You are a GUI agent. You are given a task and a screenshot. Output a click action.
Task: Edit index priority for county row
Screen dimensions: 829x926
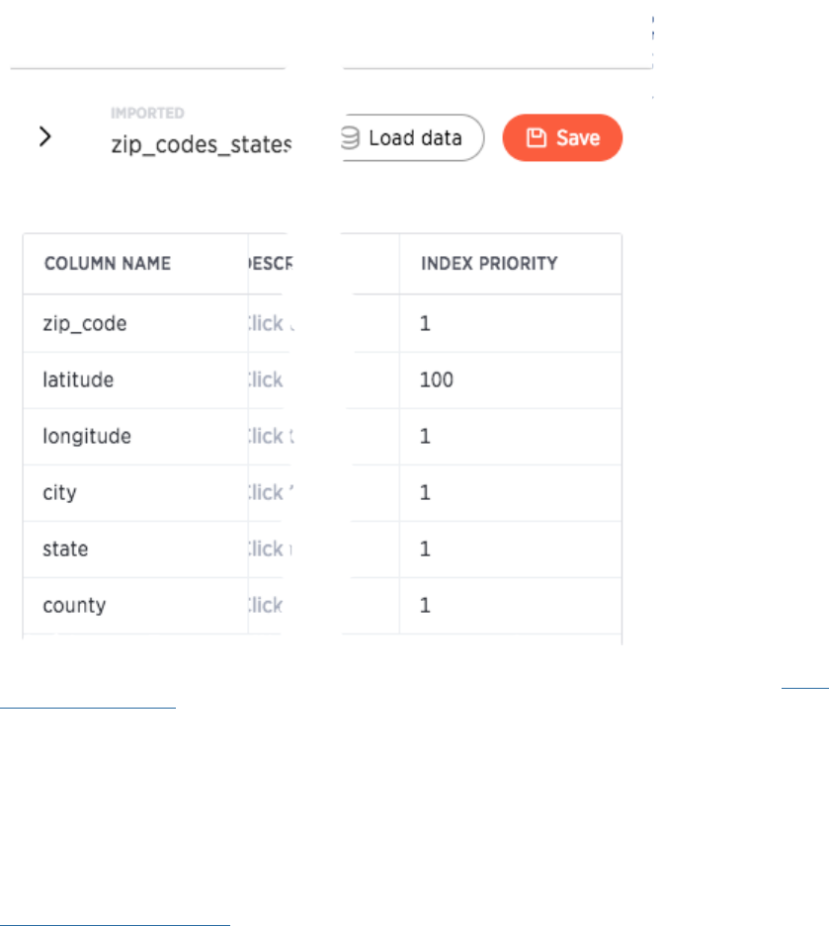pos(426,605)
